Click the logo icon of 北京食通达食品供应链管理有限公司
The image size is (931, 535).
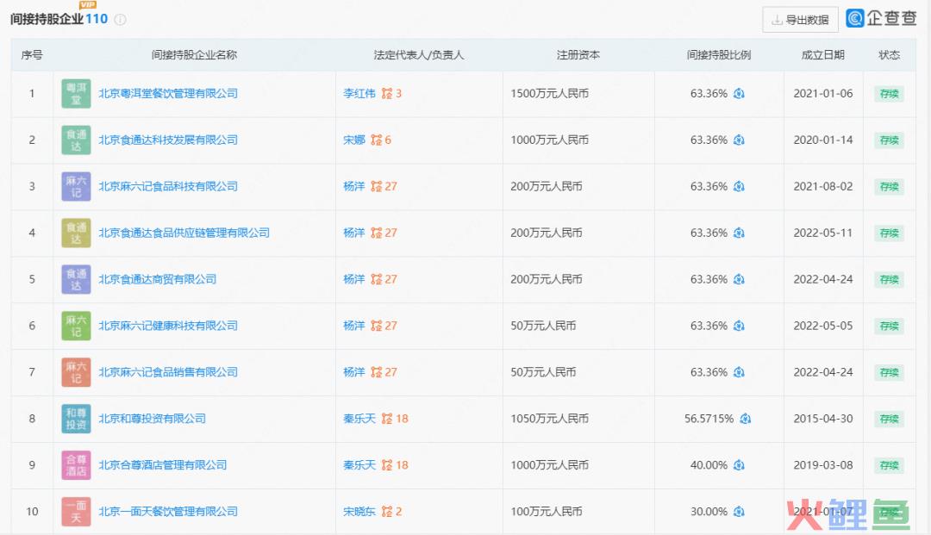pos(76,233)
